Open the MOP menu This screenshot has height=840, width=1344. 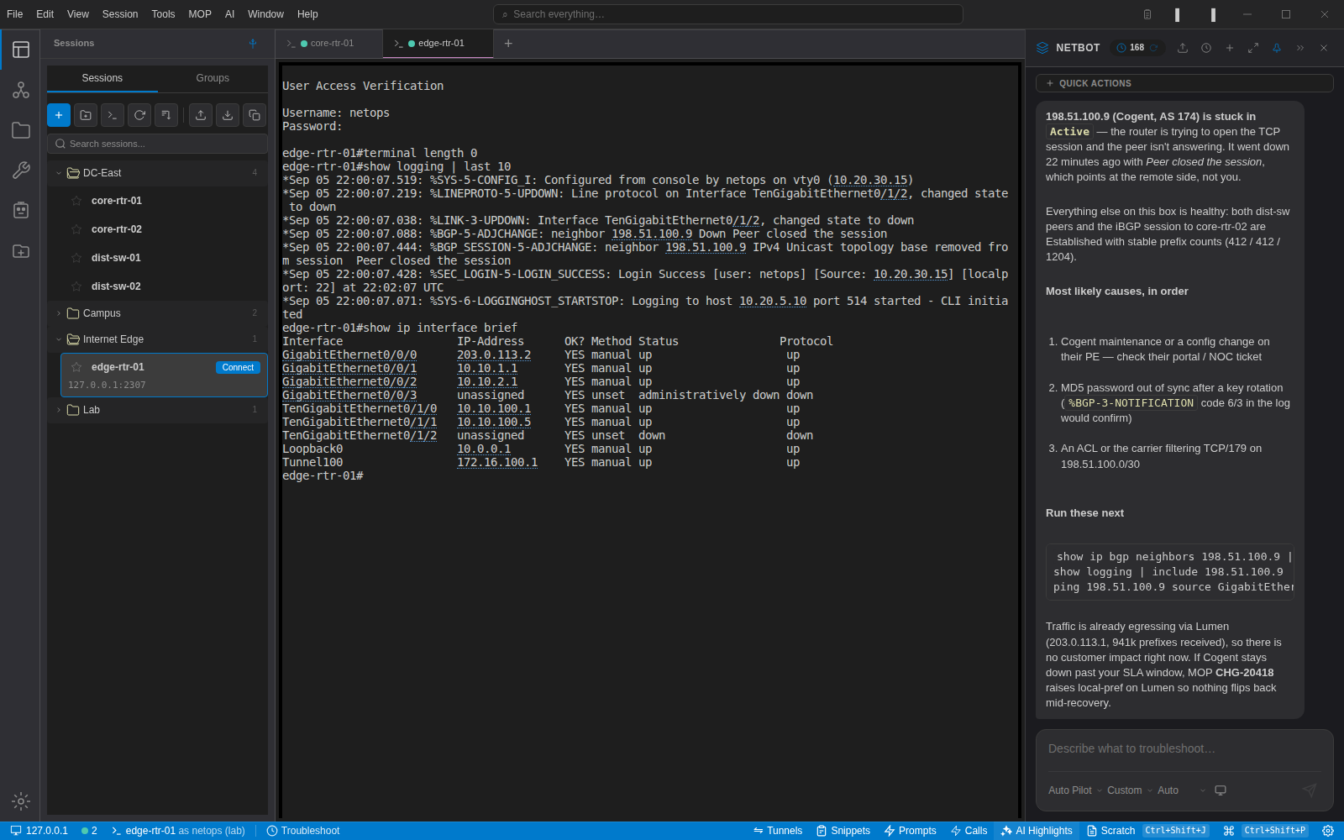[200, 14]
